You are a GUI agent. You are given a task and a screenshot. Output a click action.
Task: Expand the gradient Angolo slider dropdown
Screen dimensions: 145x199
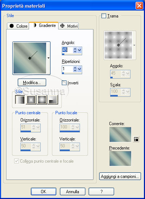tap(80, 50)
